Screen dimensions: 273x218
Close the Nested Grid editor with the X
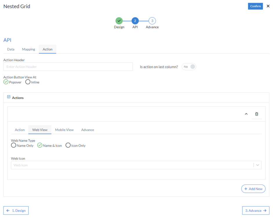268,6
